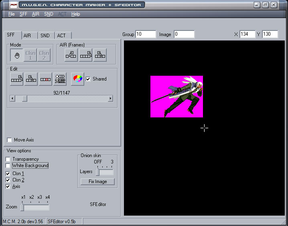Open the color palette wheel icon
This screenshot has width=288, height=226.
[77, 79]
